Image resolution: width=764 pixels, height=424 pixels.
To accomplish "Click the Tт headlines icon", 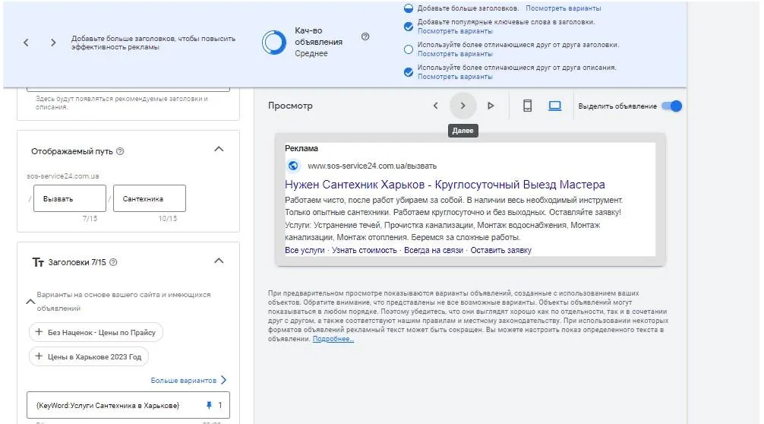I will pos(38,262).
